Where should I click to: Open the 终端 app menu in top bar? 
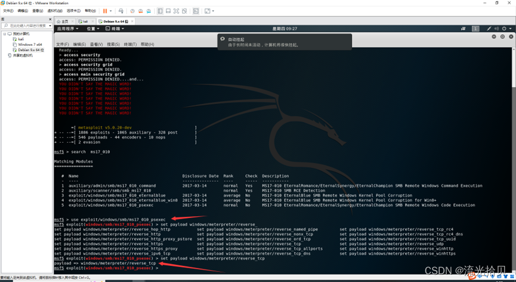click(115, 29)
